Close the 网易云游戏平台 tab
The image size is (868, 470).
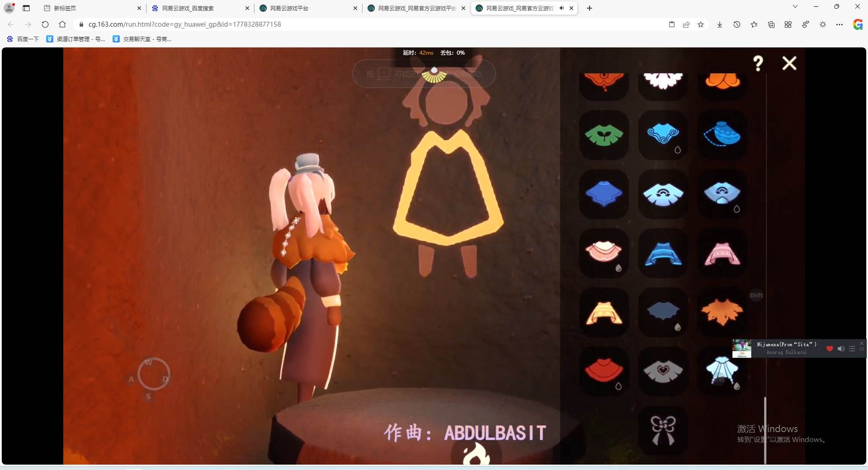pyautogui.click(x=355, y=8)
